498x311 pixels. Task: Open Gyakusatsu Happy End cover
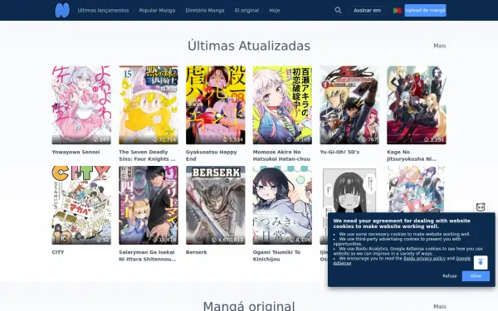click(x=215, y=105)
